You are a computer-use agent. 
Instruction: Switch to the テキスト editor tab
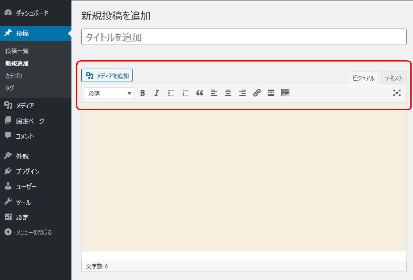[x=394, y=78]
